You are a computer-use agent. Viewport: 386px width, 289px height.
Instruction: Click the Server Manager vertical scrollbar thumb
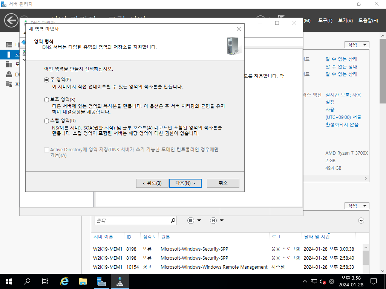click(x=383, y=71)
